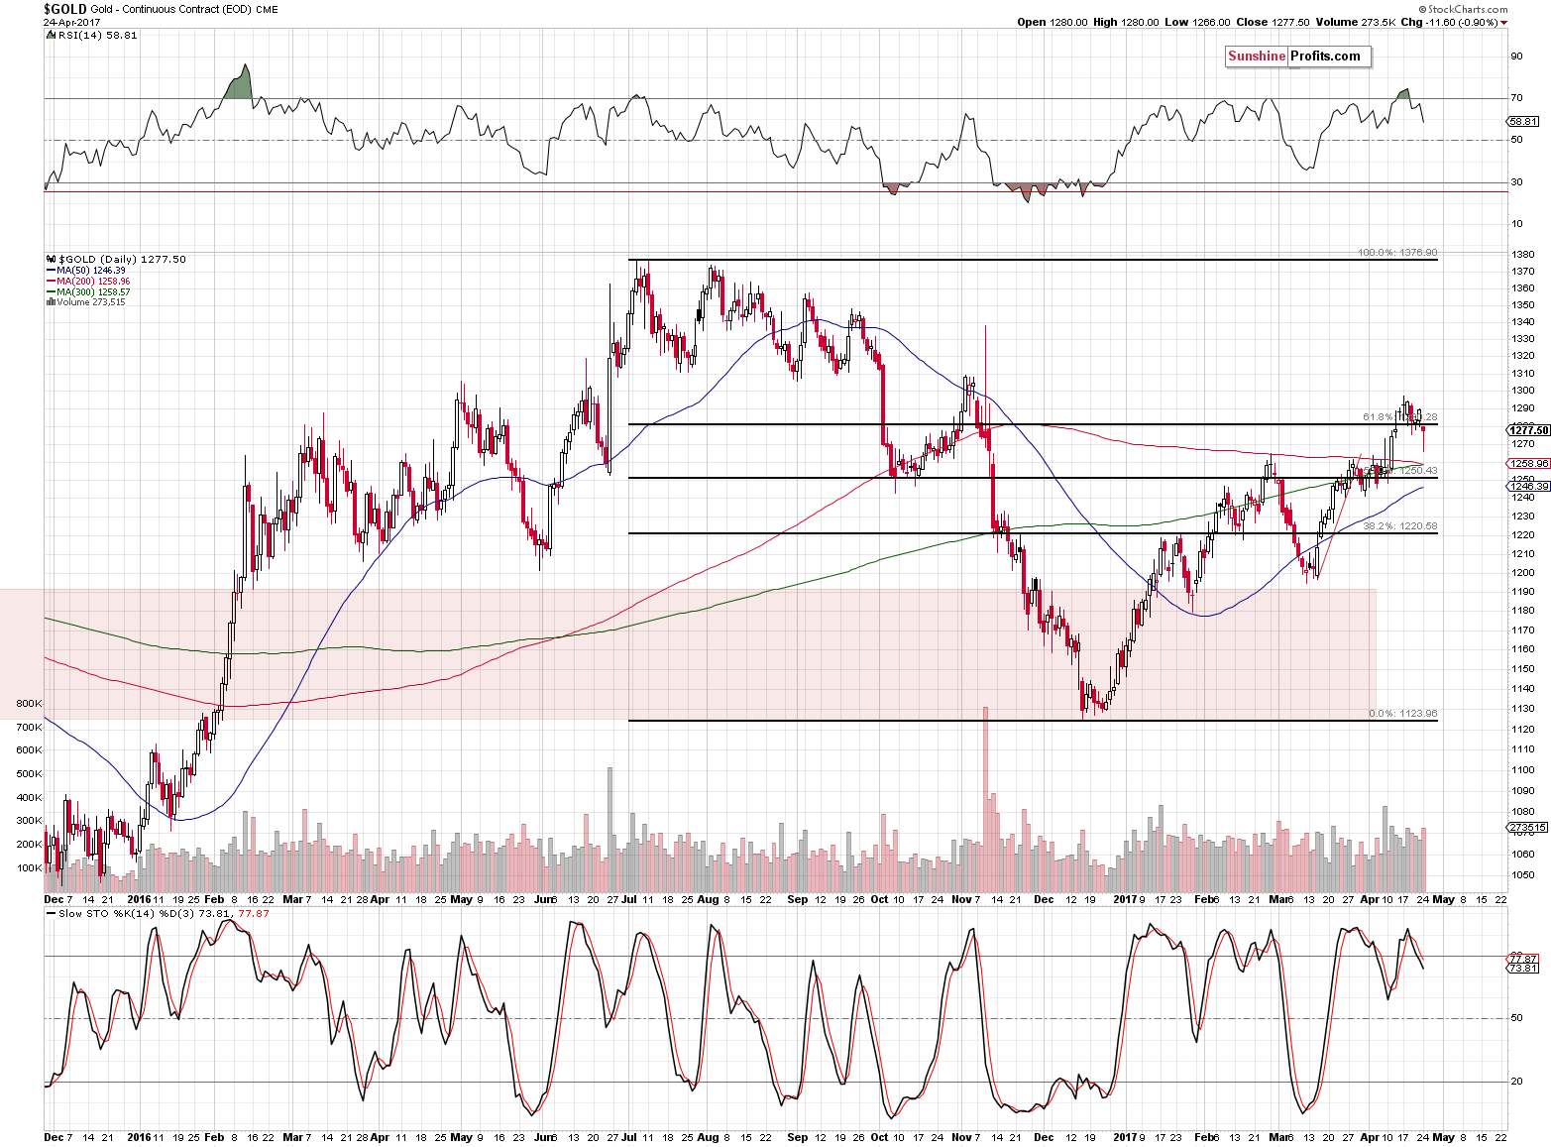Click the 100K label on the volume axis
1551x1147 pixels.
(30, 868)
